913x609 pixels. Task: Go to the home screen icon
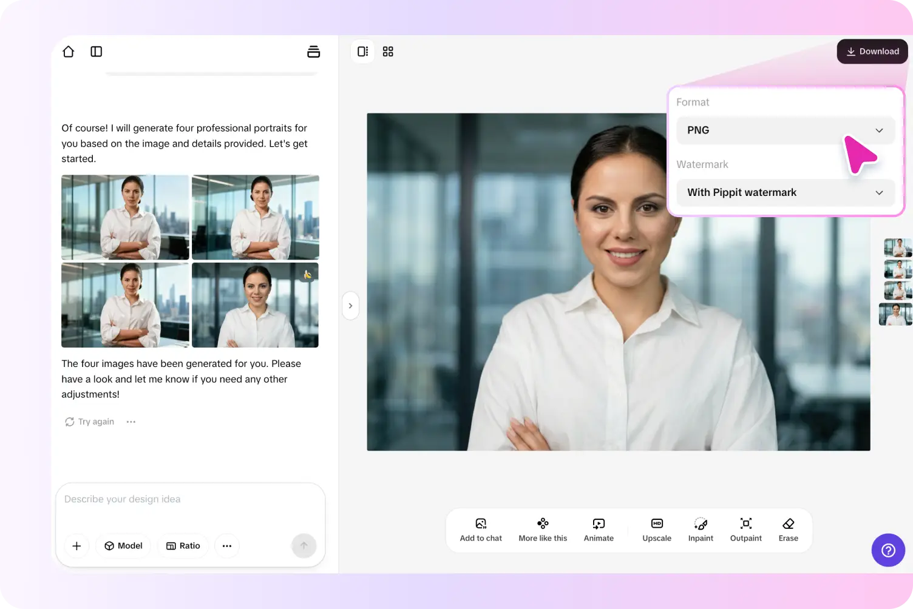pyautogui.click(x=69, y=52)
